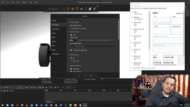The image size is (190, 107).
Task: Open the timeline Time mode dropdown
Action: [x=20, y=87]
